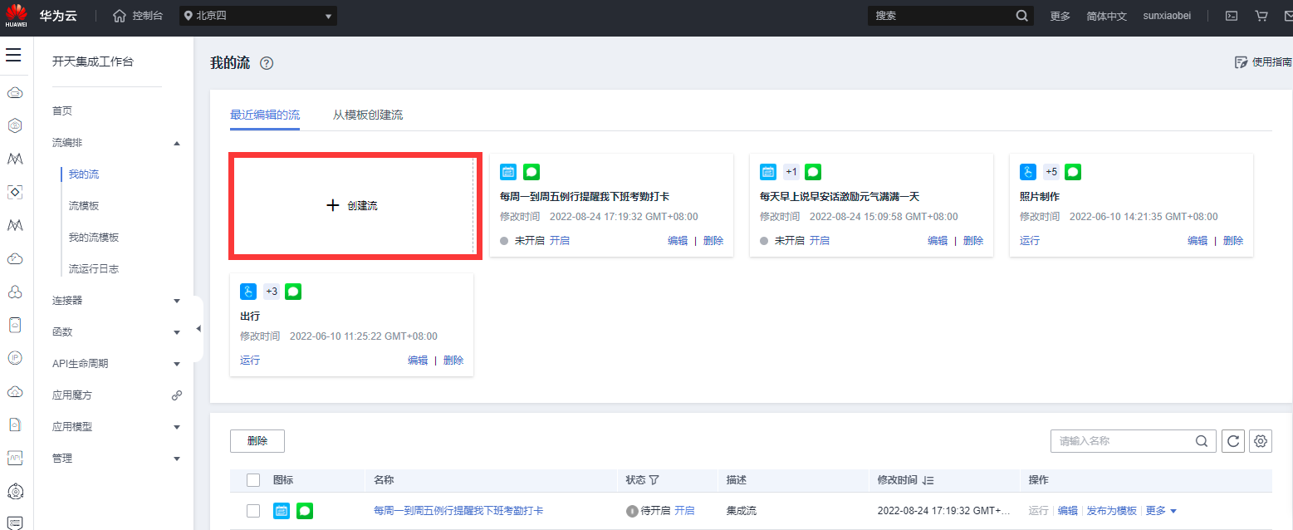Collapse the 流编排 section
1293x530 pixels.
click(176, 143)
